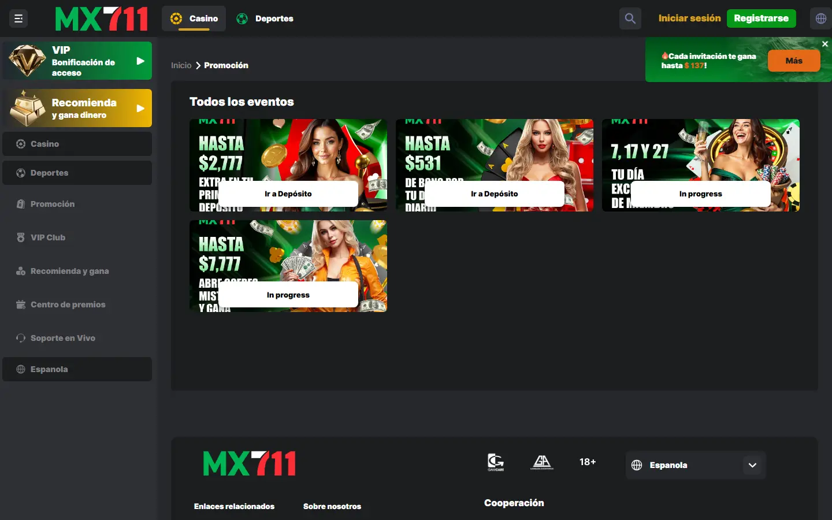Close the invitation promo popup
The width and height of the screenshot is (832, 520).
click(825, 44)
